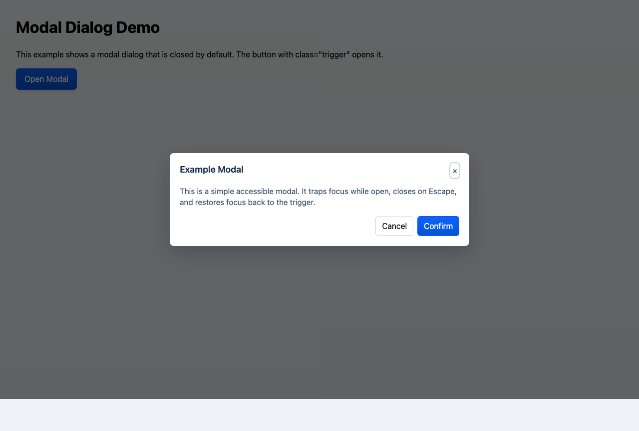This screenshot has height=431, width=639.
Task: Cancel the modal action
Action: [x=394, y=226]
